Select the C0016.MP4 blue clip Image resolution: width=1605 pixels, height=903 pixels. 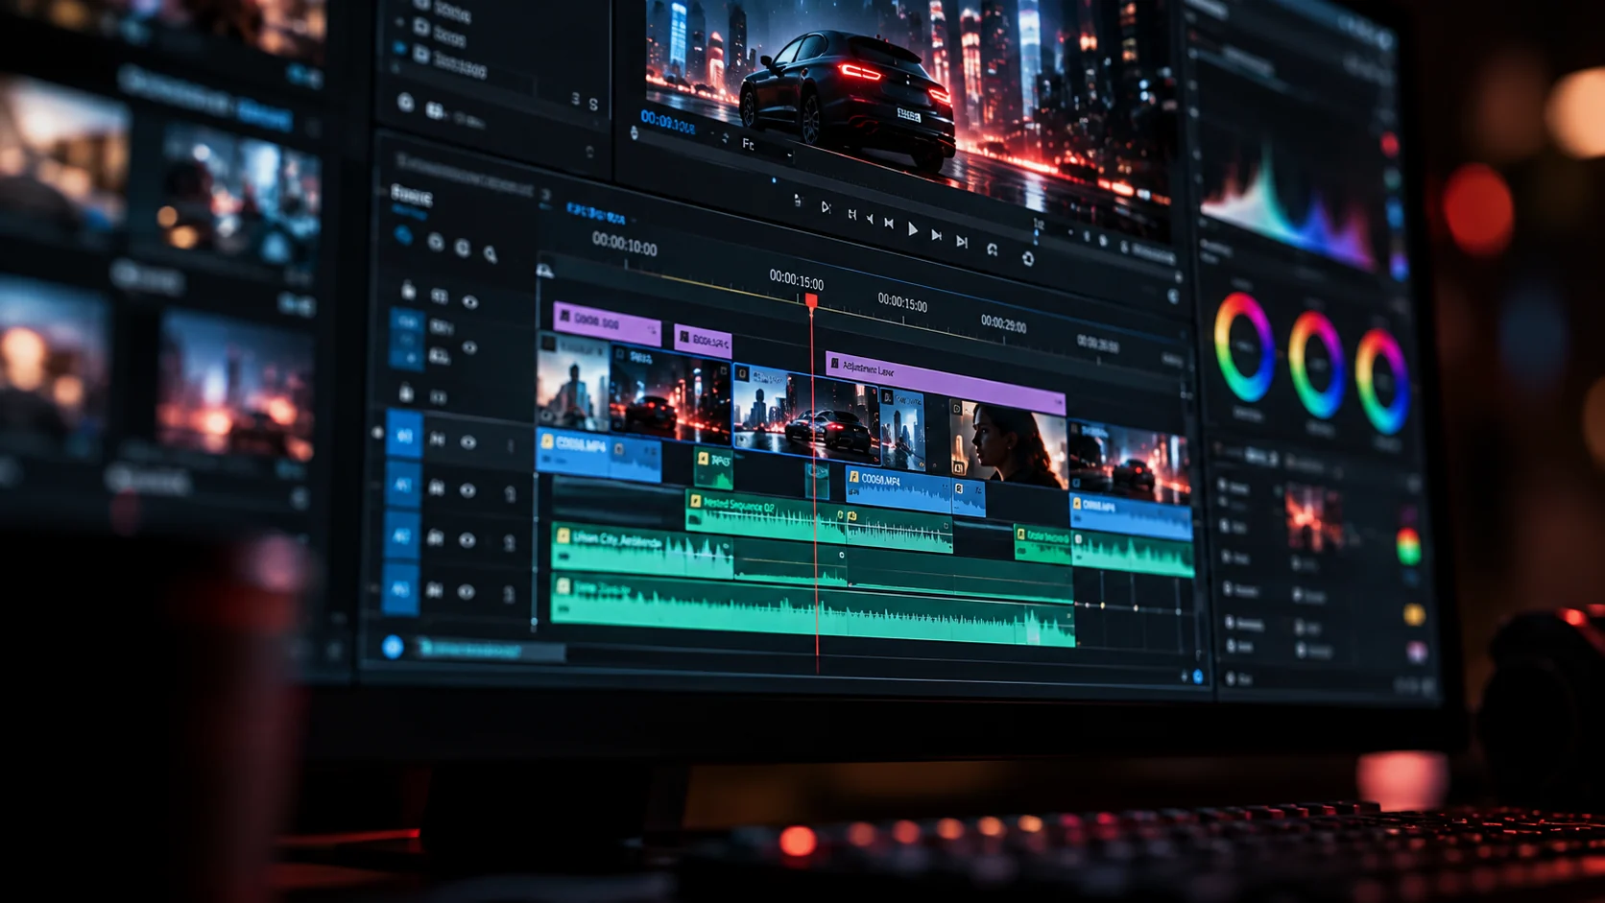pos(598,456)
